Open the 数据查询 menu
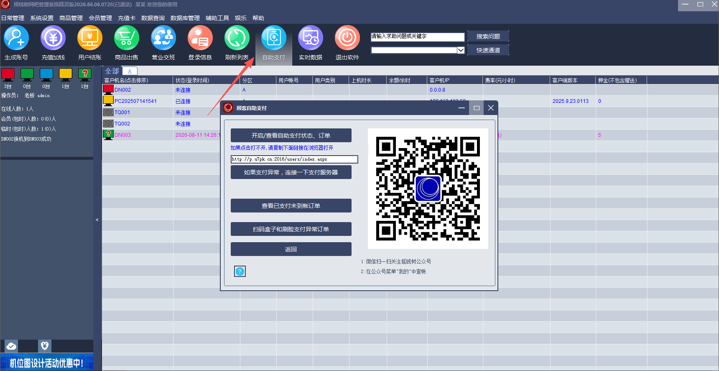The width and height of the screenshot is (719, 371). (x=153, y=18)
